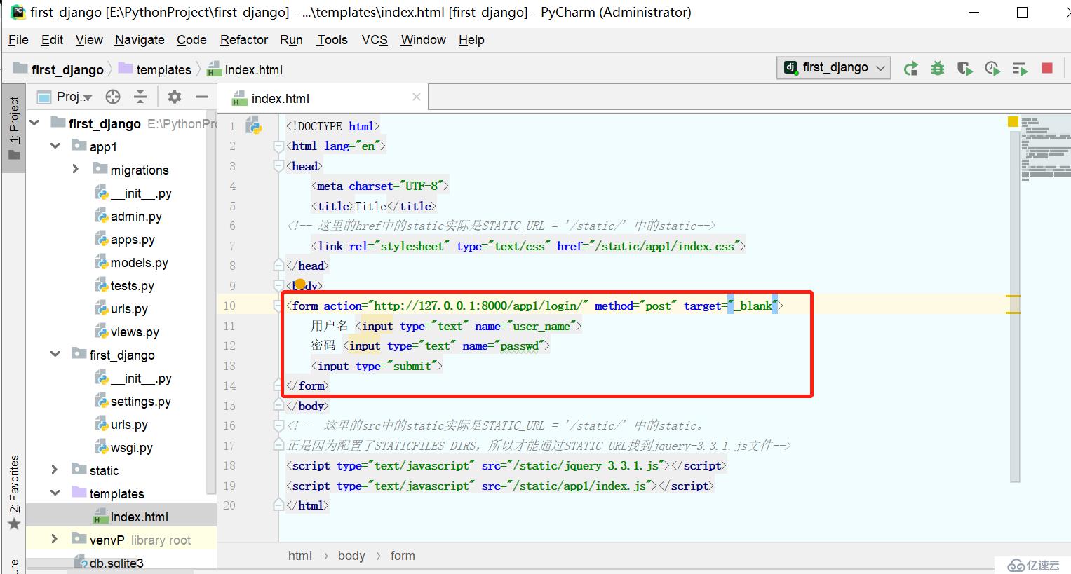Select models.py in the project tree

pyautogui.click(x=139, y=263)
